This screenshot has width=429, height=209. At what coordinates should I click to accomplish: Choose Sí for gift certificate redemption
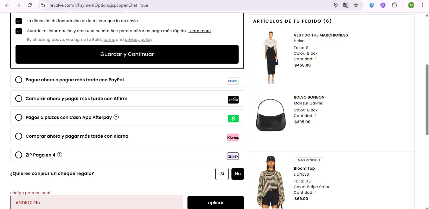(x=222, y=174)
